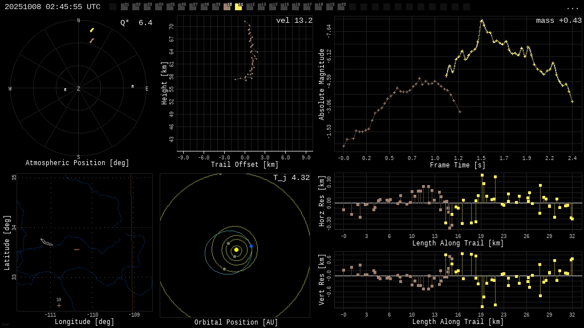Select the yellow camera station box 11
The height and width of the screenshot is (328, 584).
click(x=238, y=7)
